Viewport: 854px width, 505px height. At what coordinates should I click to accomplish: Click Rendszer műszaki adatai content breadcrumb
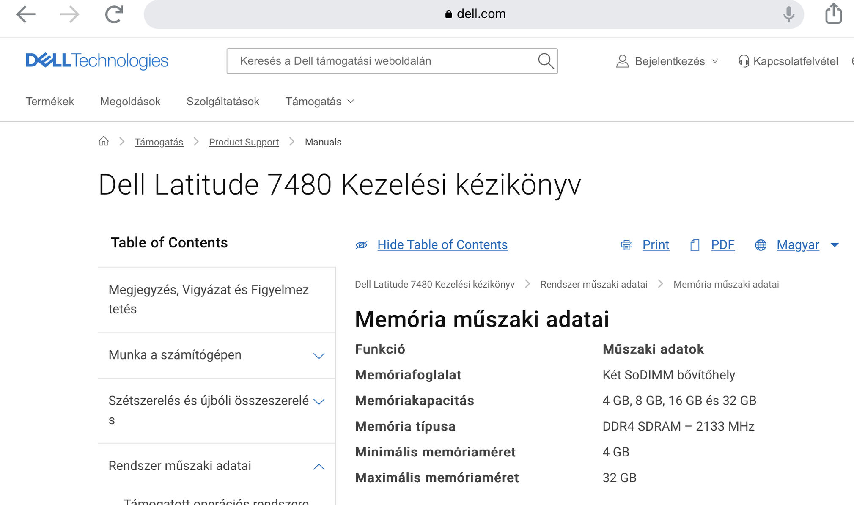[x=594, y=284]
